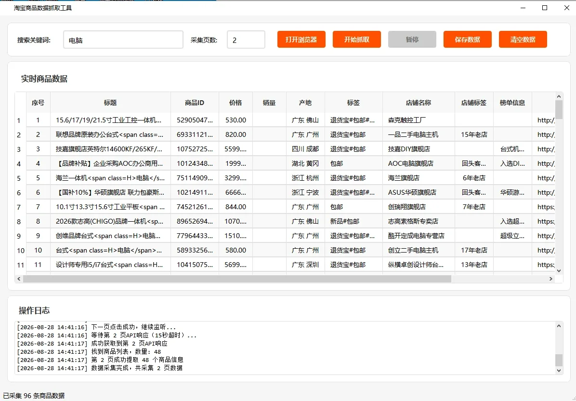The image size is (576, 401).
Task: Click the table vertical scrollbar thumb
Action: [x=559, y=109]
